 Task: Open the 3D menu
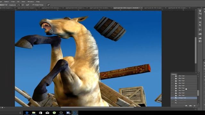click(18, 2)
